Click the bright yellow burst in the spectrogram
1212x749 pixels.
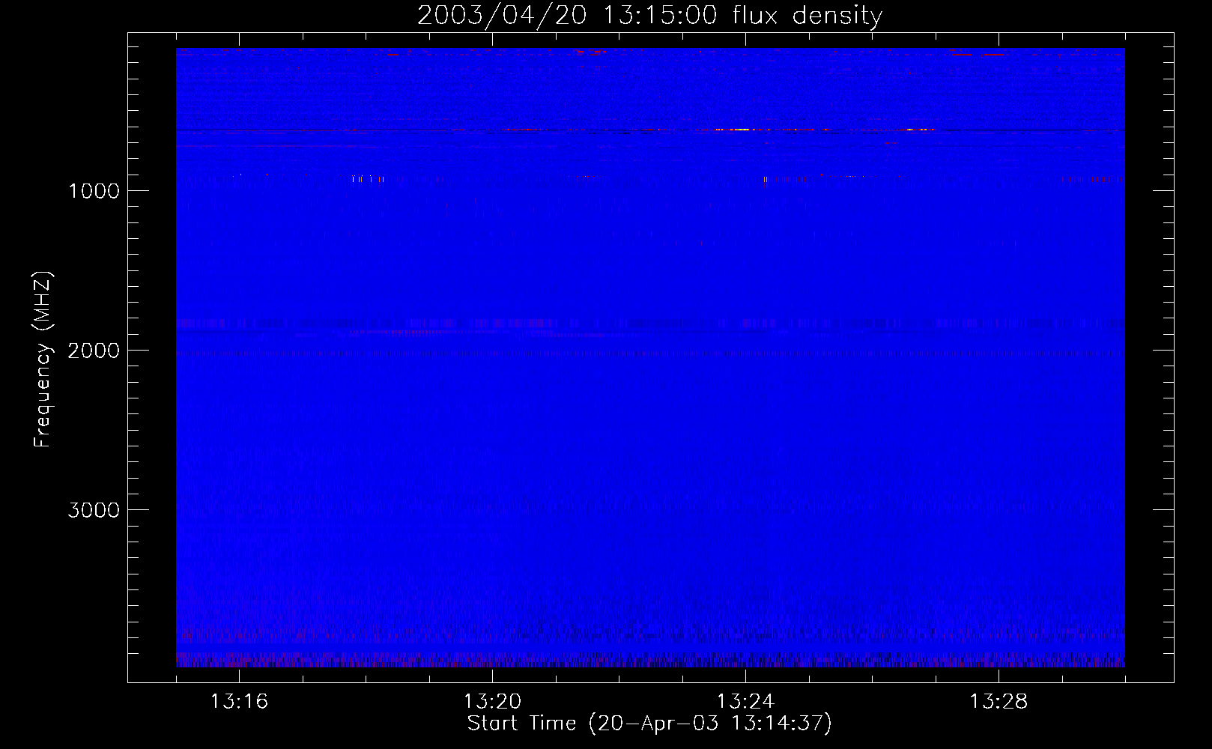click(733, 130)
